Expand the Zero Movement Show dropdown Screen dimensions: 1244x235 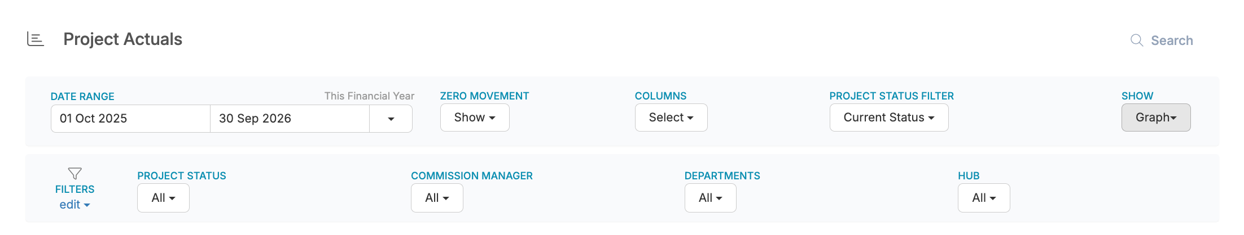tap(475, 117)
